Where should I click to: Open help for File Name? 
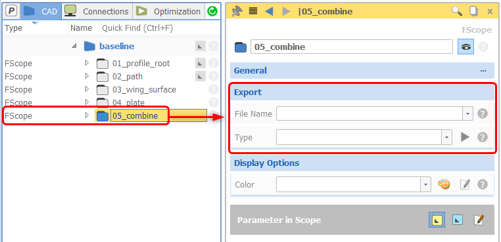coord(483,114)
